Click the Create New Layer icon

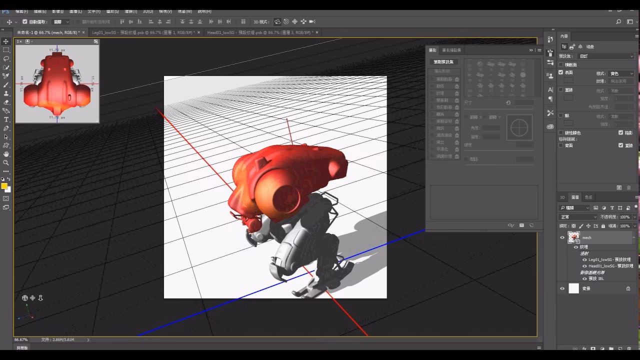pos(619,349)
